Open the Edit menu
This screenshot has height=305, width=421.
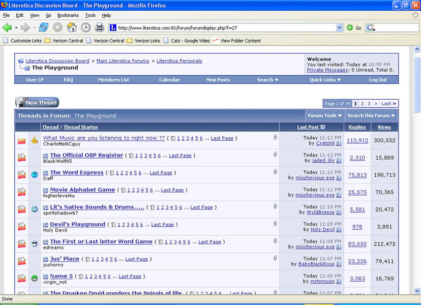(20, 15)
